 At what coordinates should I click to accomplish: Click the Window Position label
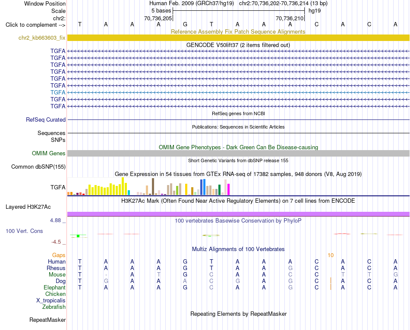coord(45,3)
